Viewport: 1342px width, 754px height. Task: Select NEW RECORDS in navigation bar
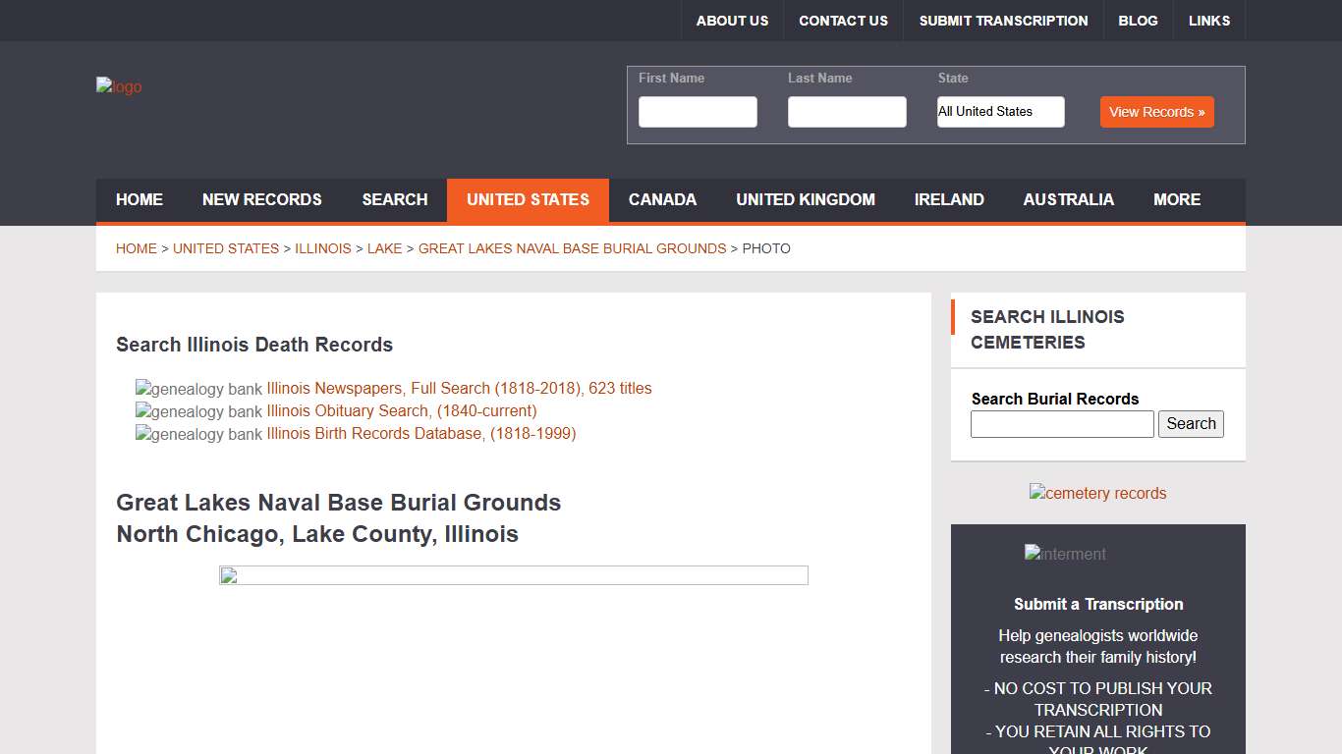(x=261, y=200)
